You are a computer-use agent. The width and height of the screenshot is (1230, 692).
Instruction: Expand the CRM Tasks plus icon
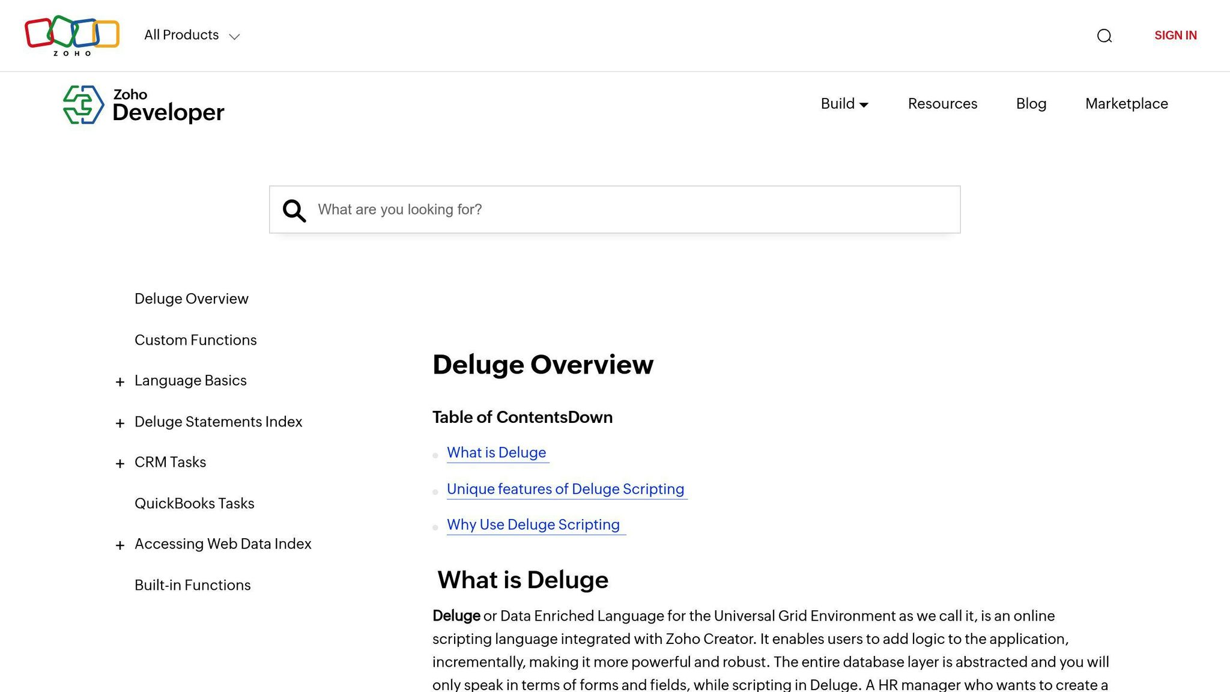[x=120, y=463]
